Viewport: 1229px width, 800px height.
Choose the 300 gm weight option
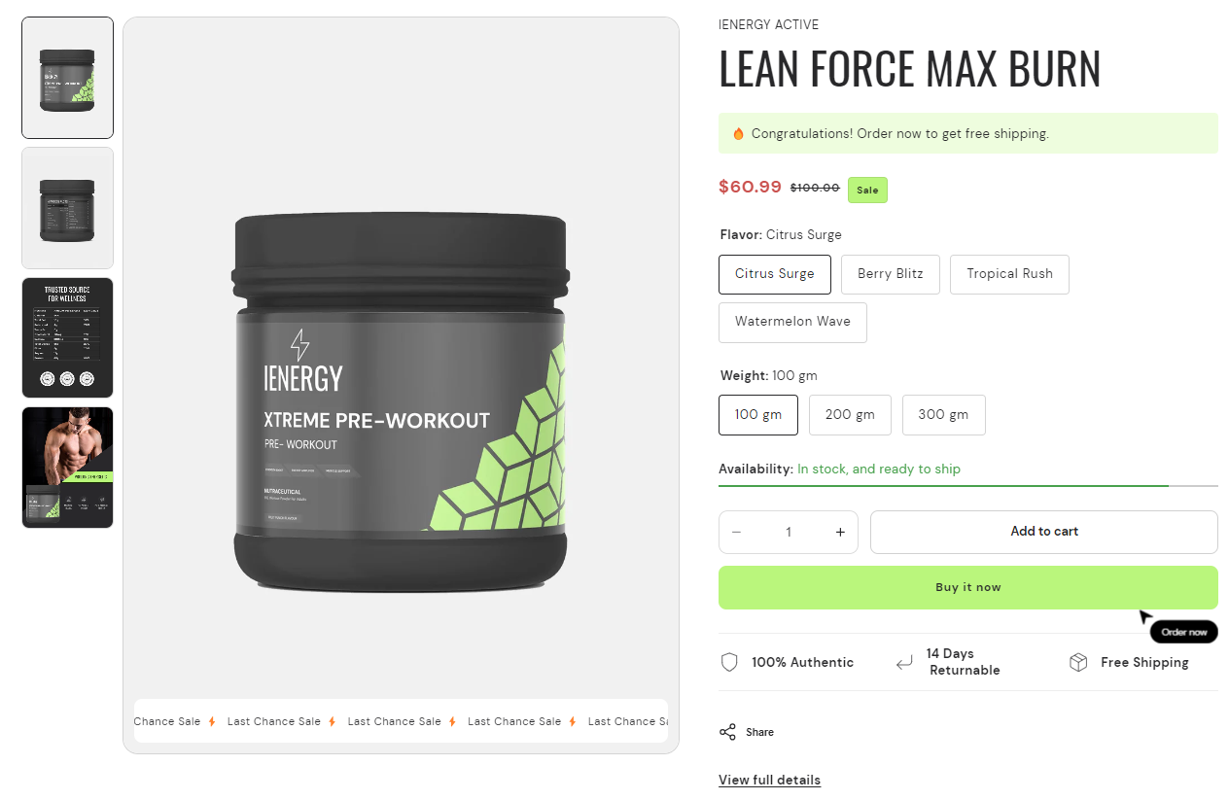[x=943, y=415]
